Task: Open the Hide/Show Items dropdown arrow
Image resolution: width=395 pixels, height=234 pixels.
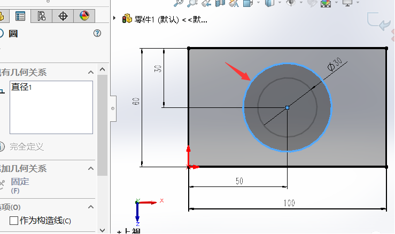Action: pos(301,3)
